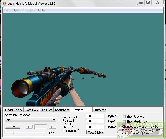Close the Model Viewer window
The width and height of the screenshot is (166, 139).
(x=157, y=3)
